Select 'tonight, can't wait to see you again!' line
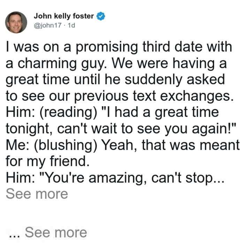244x244 pixels. (x=121, y=129)
